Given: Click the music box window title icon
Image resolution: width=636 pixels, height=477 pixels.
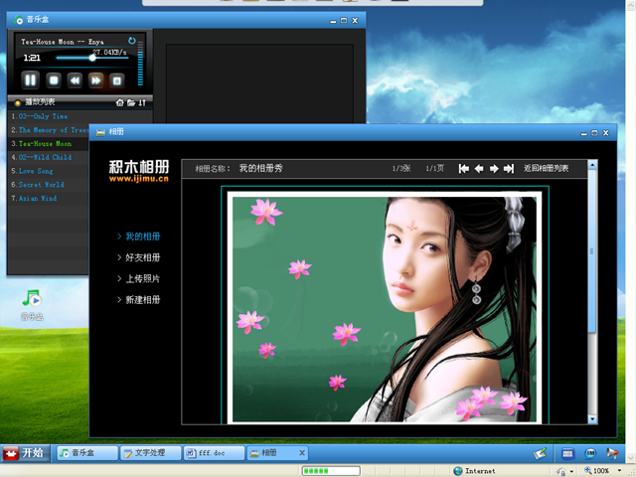Looking at the screenshot, I should pos(18,20).
